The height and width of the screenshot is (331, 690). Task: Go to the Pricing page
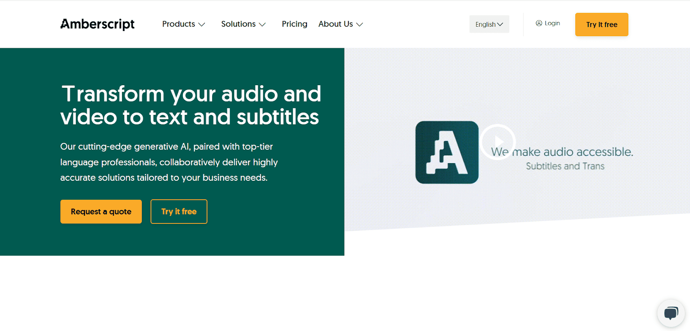pos(295,24)
